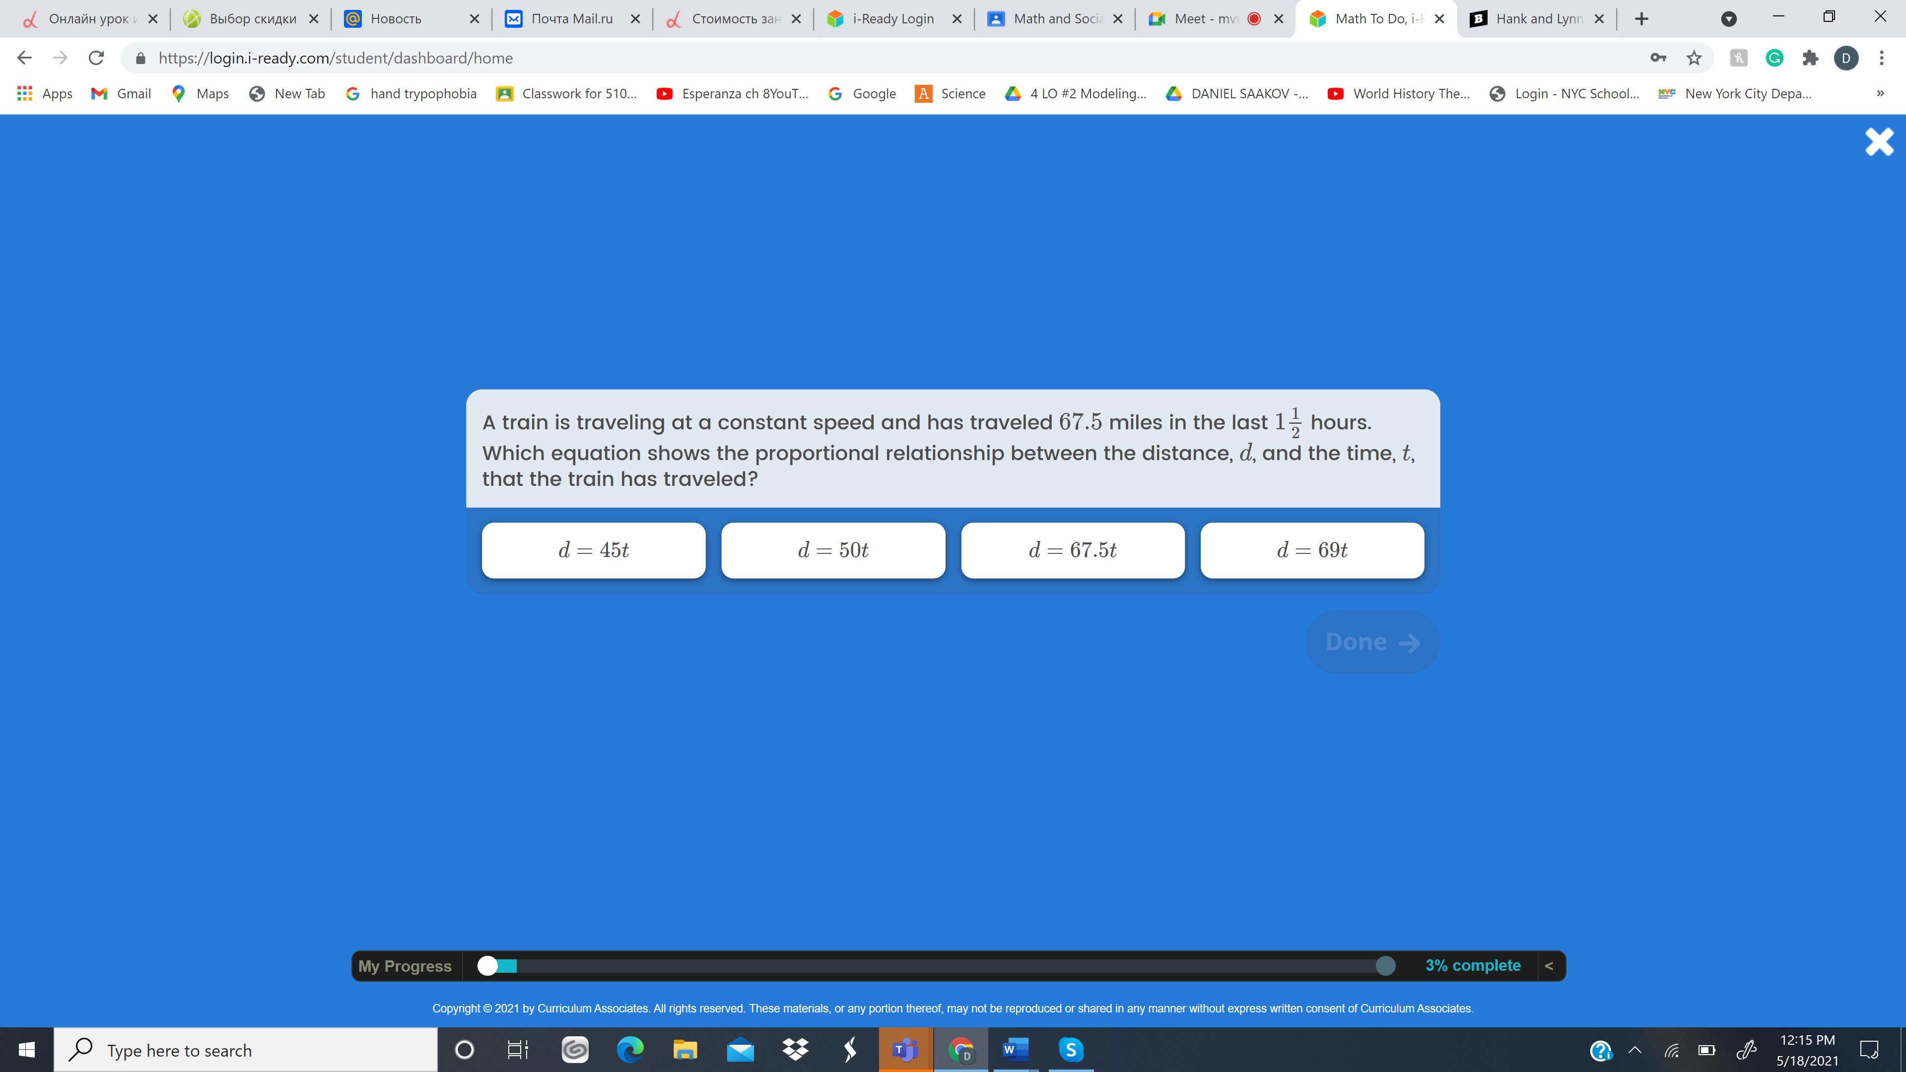Select the d = 69t choice
Screen dimensions: 1906x1072
(1312, 550)
